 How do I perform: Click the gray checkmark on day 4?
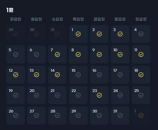[x=141, y=34]
